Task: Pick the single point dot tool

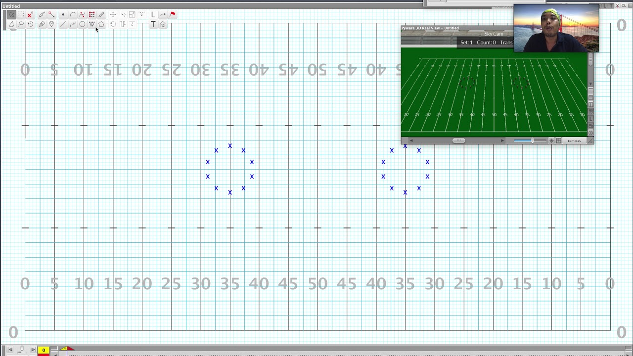Action: 63,14
